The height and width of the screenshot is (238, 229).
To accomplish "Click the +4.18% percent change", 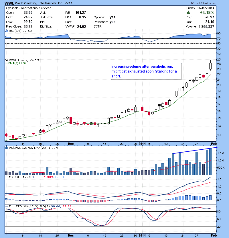I will 207,12.
